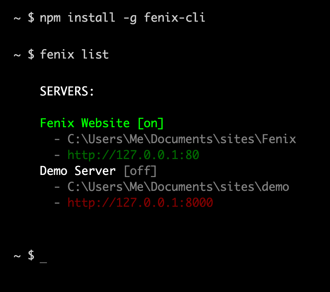The image size is (330, 292).
Task: Click the dash before the red URL
Action: [57, 203]
